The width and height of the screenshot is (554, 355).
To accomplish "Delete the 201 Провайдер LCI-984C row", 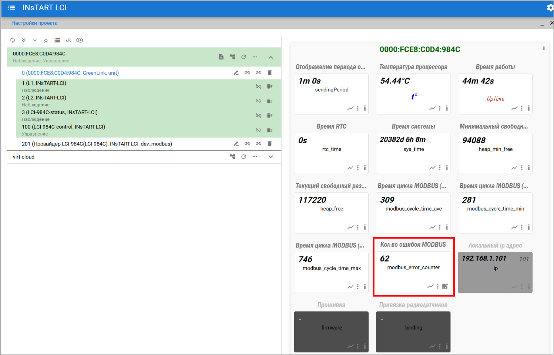I will 269,144.
